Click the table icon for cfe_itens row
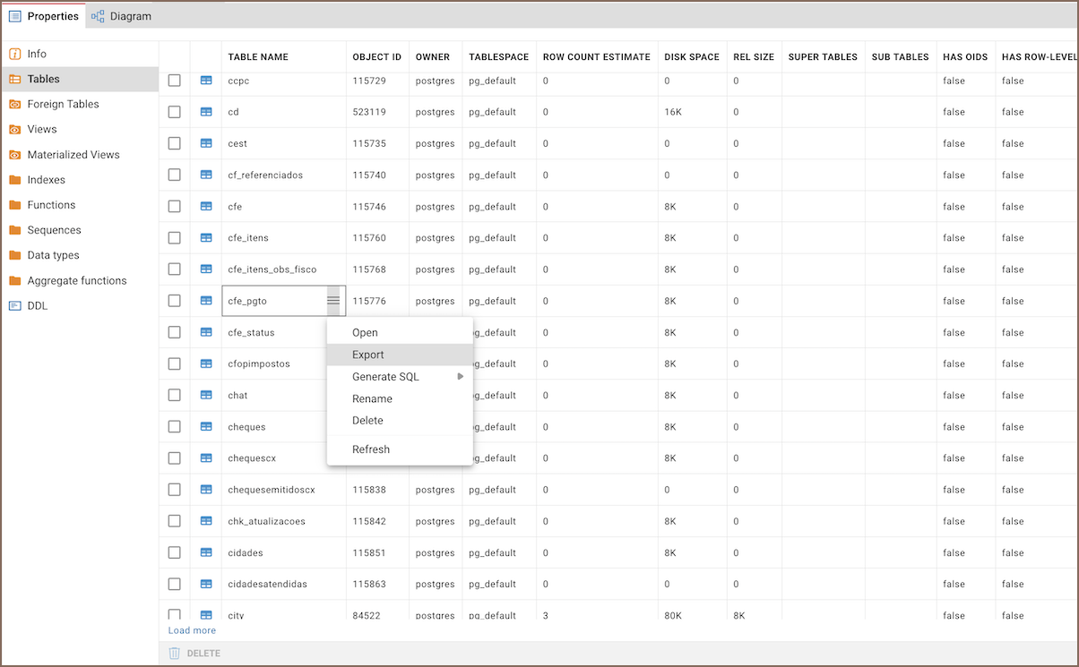Viewport: 1079px width, 667px height. coord(206,238)
